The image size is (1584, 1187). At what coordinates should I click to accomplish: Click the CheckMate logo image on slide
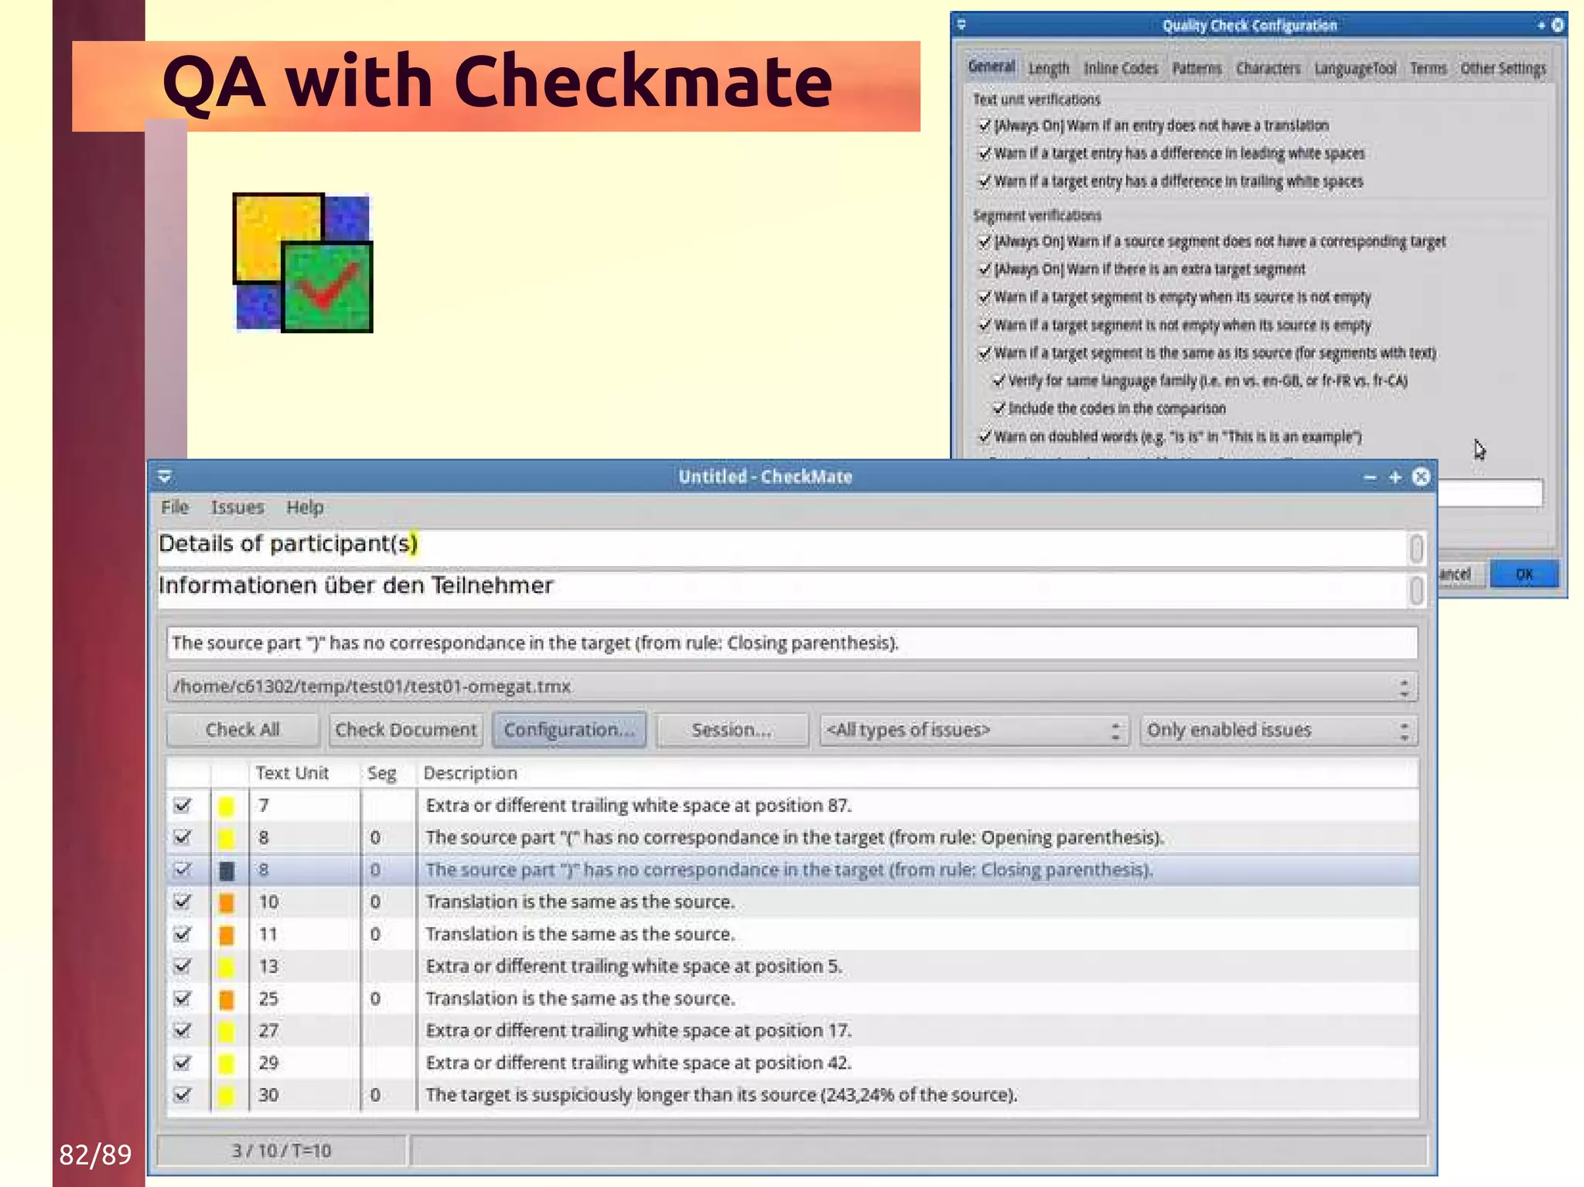pyautogui.click(x=302, y=263)
